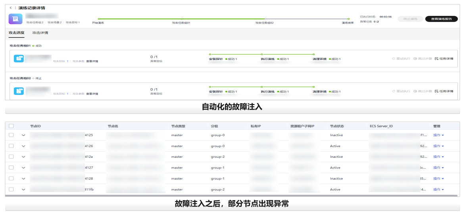Viewport: 463px width, 214px height.
Task: Expand the row of node ending 4125
Action: pos(23,135)
